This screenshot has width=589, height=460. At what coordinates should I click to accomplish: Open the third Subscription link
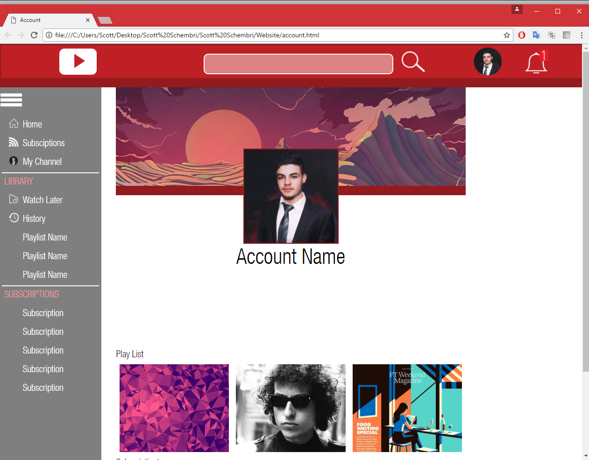pos(43,350)
